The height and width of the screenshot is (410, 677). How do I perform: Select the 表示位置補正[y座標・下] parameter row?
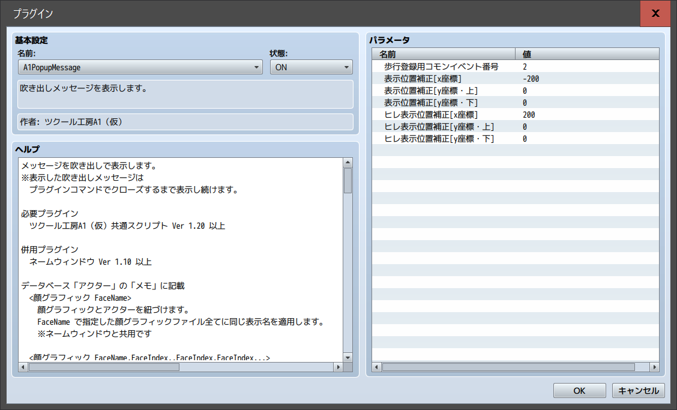[x=516, y=103]
